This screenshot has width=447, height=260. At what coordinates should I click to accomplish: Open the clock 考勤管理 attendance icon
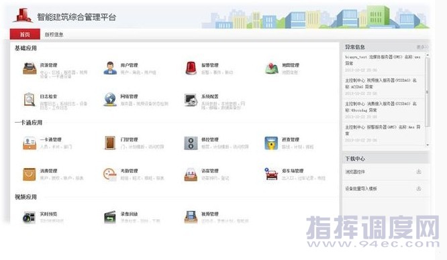(110, 174)
